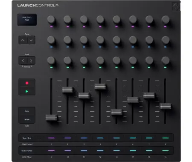Select second knob in green-LED bottom row
The image size is (192, 162).
click(67, 61)
